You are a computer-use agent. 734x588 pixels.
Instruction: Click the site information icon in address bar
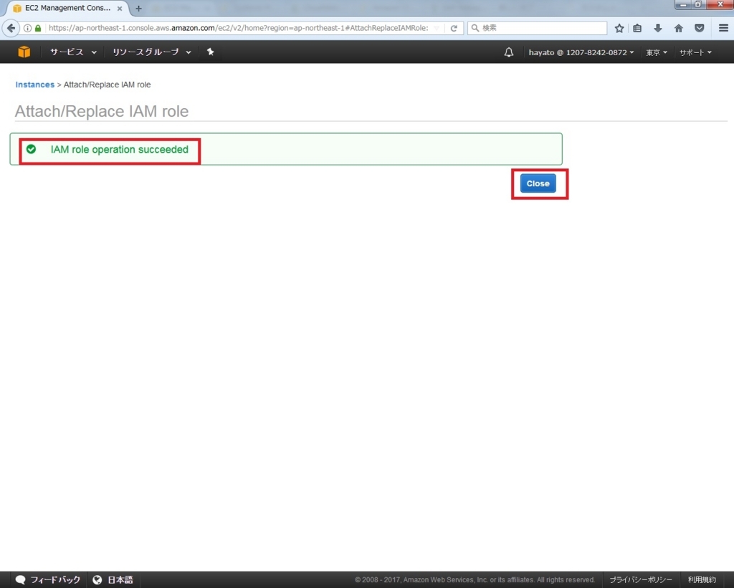(28, 28)
